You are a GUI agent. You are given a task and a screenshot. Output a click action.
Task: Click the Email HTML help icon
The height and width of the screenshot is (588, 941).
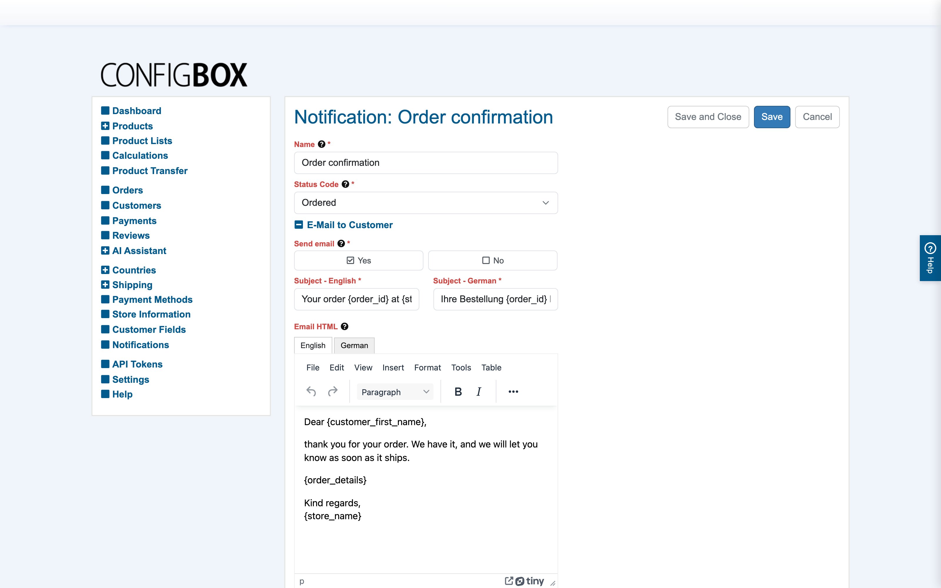click(345, 327)
